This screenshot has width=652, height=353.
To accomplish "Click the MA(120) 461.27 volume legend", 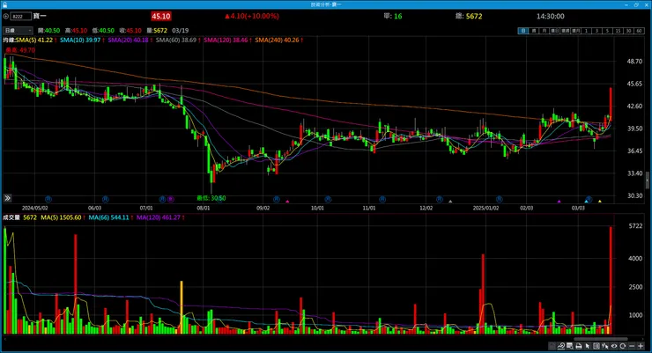I will click(160, 217).
